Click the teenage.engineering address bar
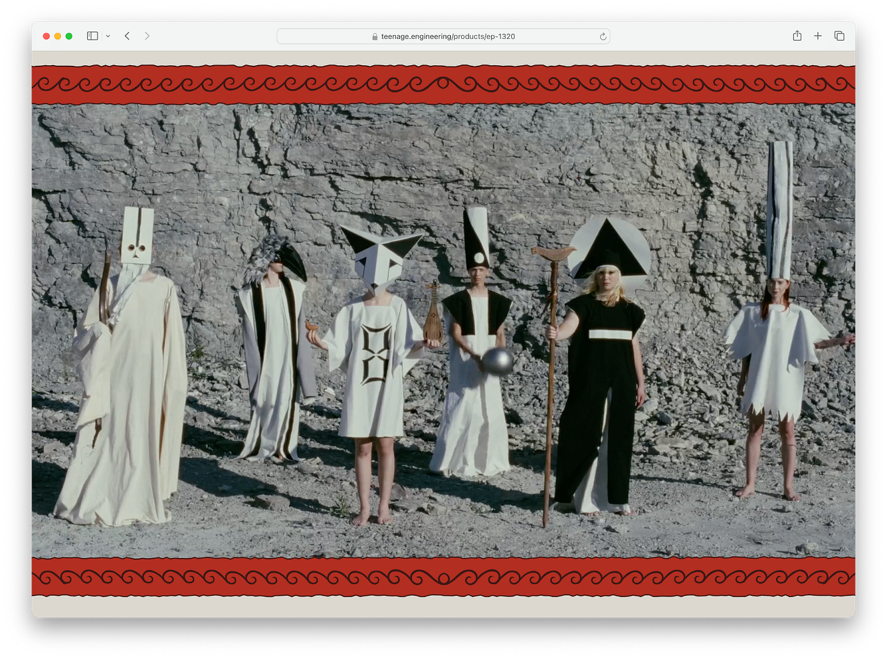The image size is (887, 659). (443, 37)
